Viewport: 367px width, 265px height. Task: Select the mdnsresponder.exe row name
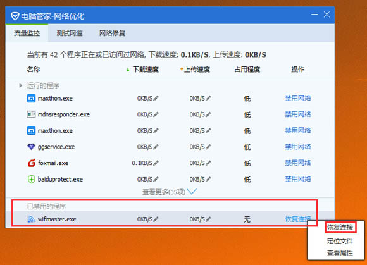pos(64,114)
